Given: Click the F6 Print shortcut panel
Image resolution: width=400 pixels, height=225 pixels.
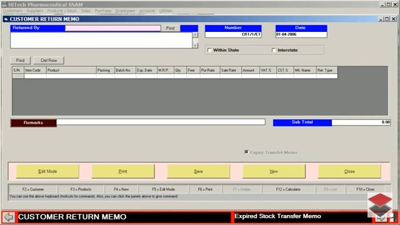Looking at the screenshot, I should [x=206, y=189].
